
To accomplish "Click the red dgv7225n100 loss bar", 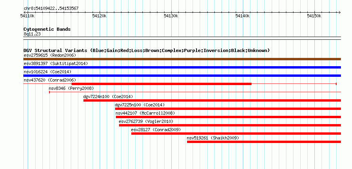I will [228, 109].
